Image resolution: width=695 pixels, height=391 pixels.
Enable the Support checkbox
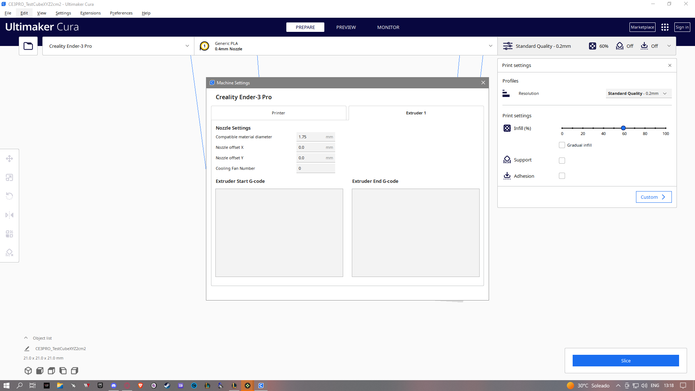click(x=562, y=160)
